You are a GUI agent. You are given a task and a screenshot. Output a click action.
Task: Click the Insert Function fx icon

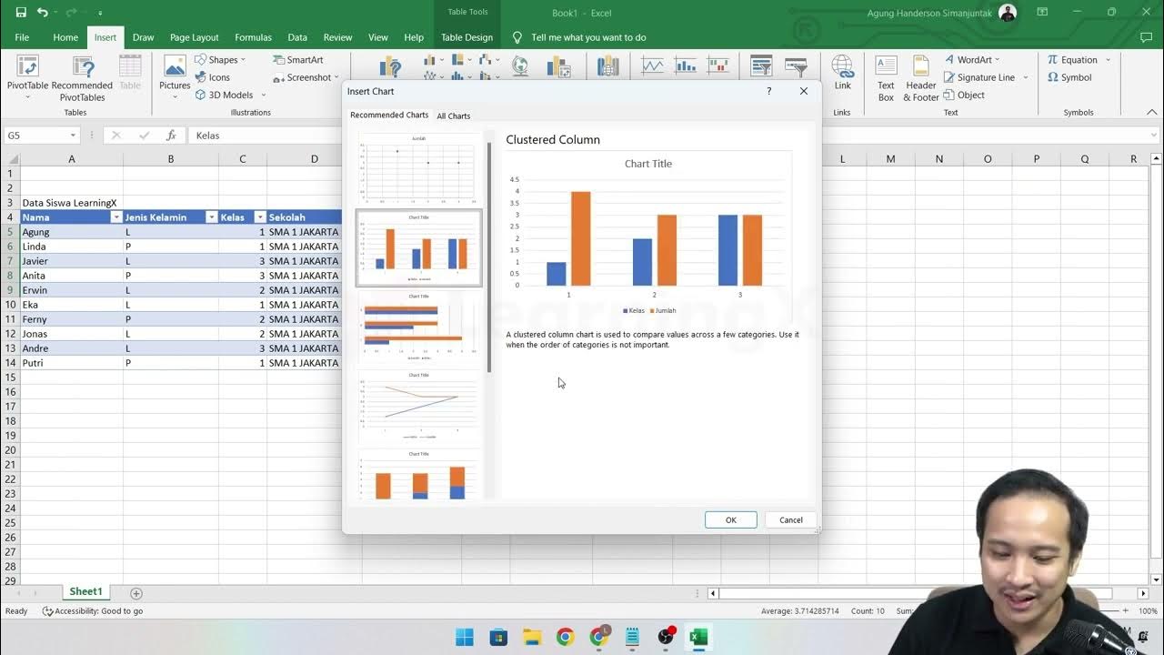[x=171, y=136]
